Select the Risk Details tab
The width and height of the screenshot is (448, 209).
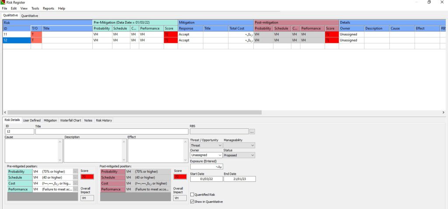coord(12,120)
